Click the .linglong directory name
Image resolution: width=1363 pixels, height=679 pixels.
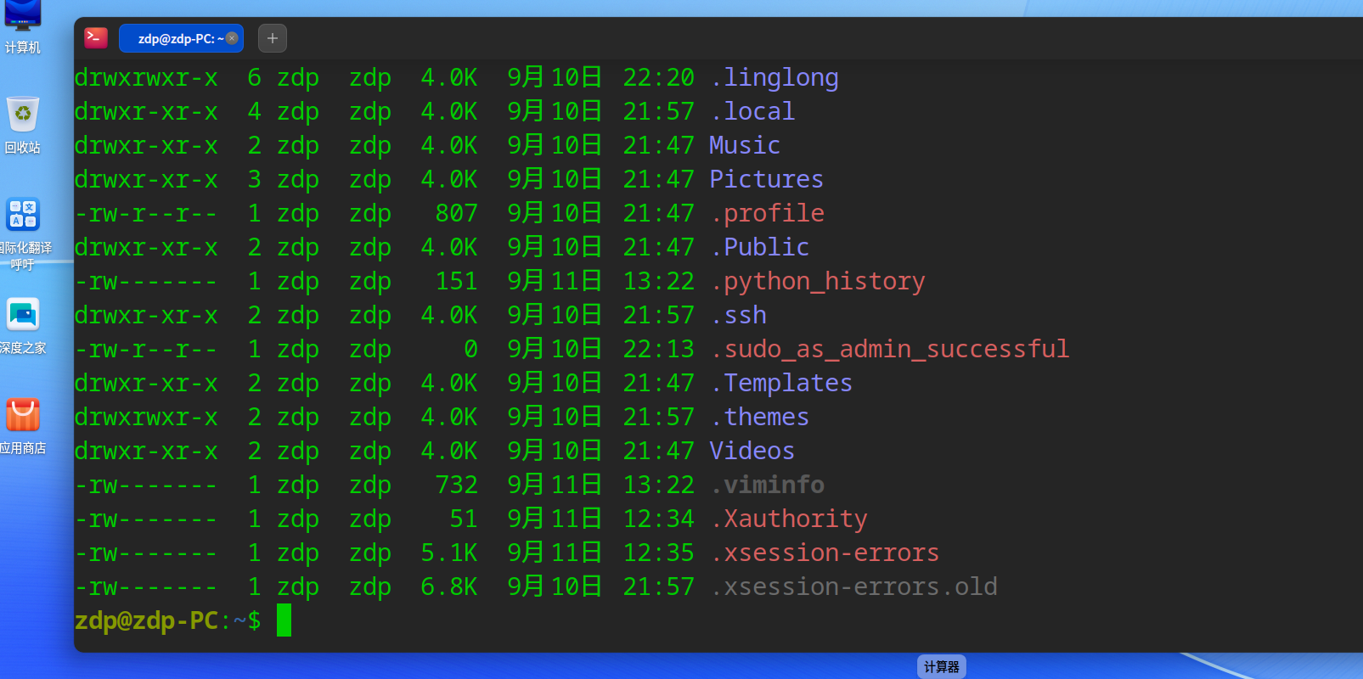coord(774,78)
